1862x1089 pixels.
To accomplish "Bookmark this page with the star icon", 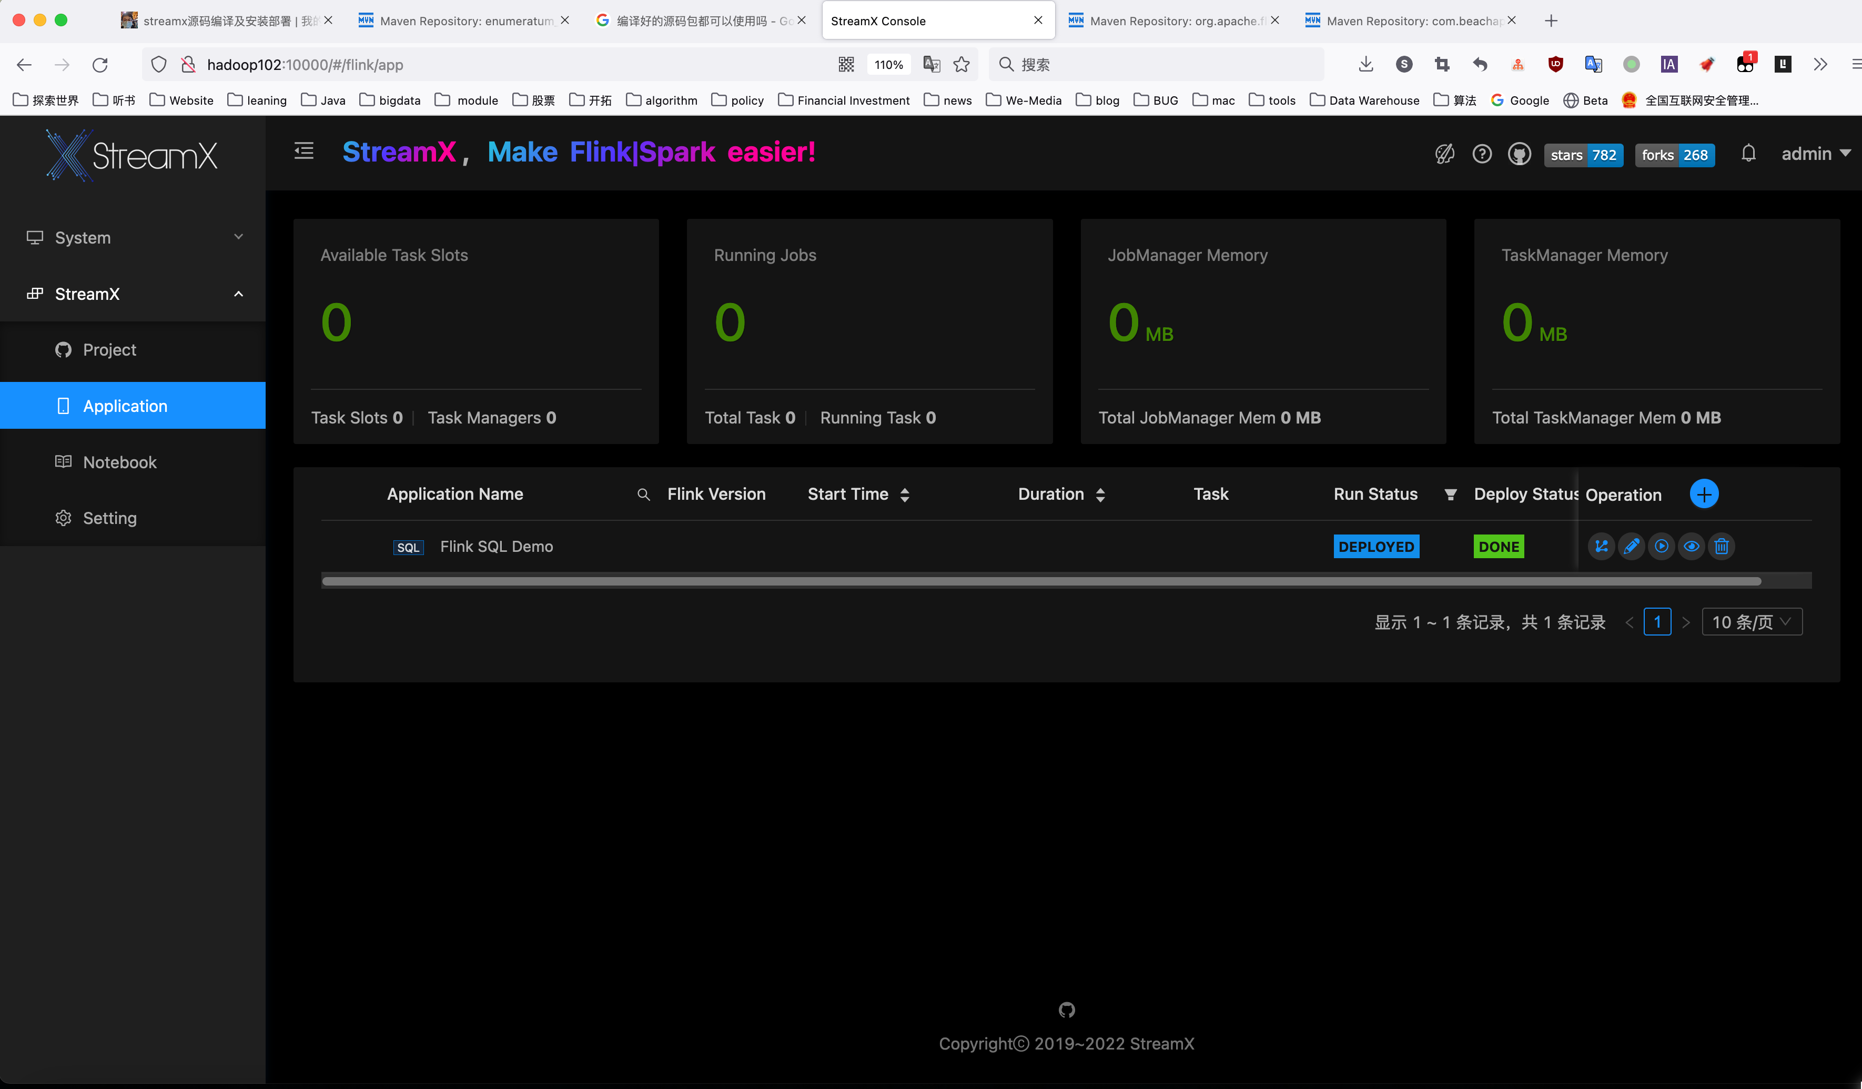I will coord(962,65).
